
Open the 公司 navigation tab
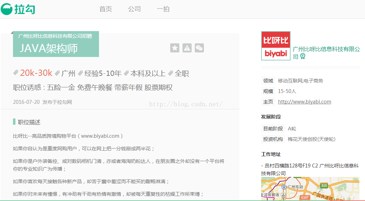click(134, 9)
